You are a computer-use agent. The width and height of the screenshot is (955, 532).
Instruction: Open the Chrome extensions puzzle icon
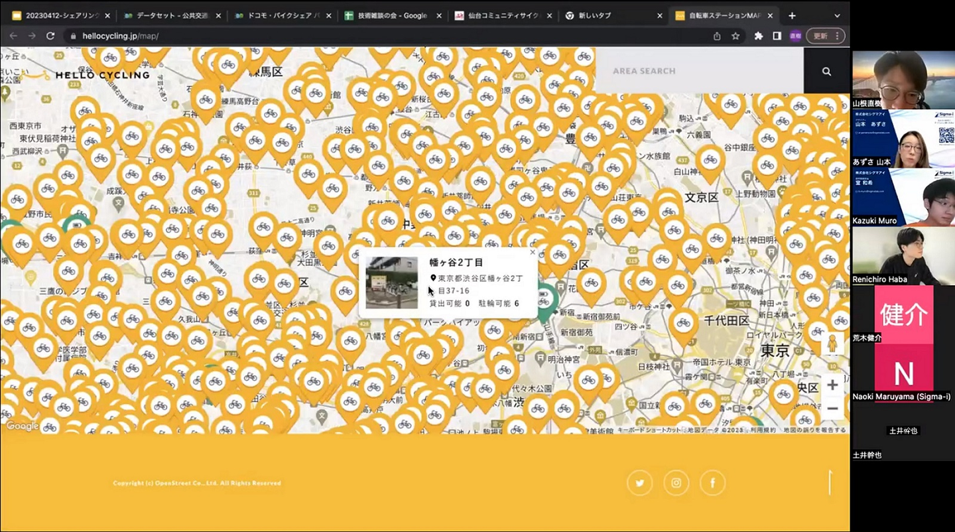pos(759,36)
